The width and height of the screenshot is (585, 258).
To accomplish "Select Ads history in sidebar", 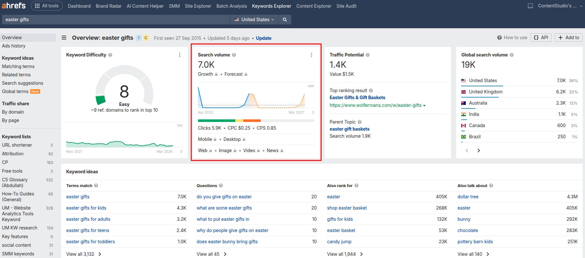I will coord(14,46).
